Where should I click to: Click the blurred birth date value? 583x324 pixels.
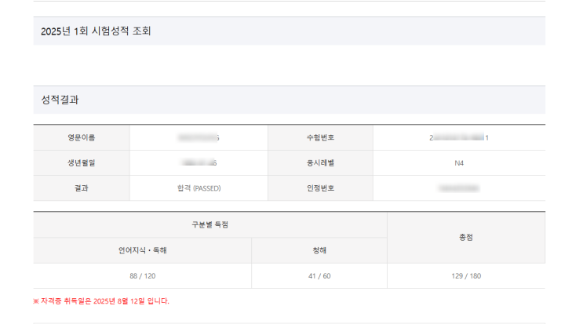tap(199, 163)
